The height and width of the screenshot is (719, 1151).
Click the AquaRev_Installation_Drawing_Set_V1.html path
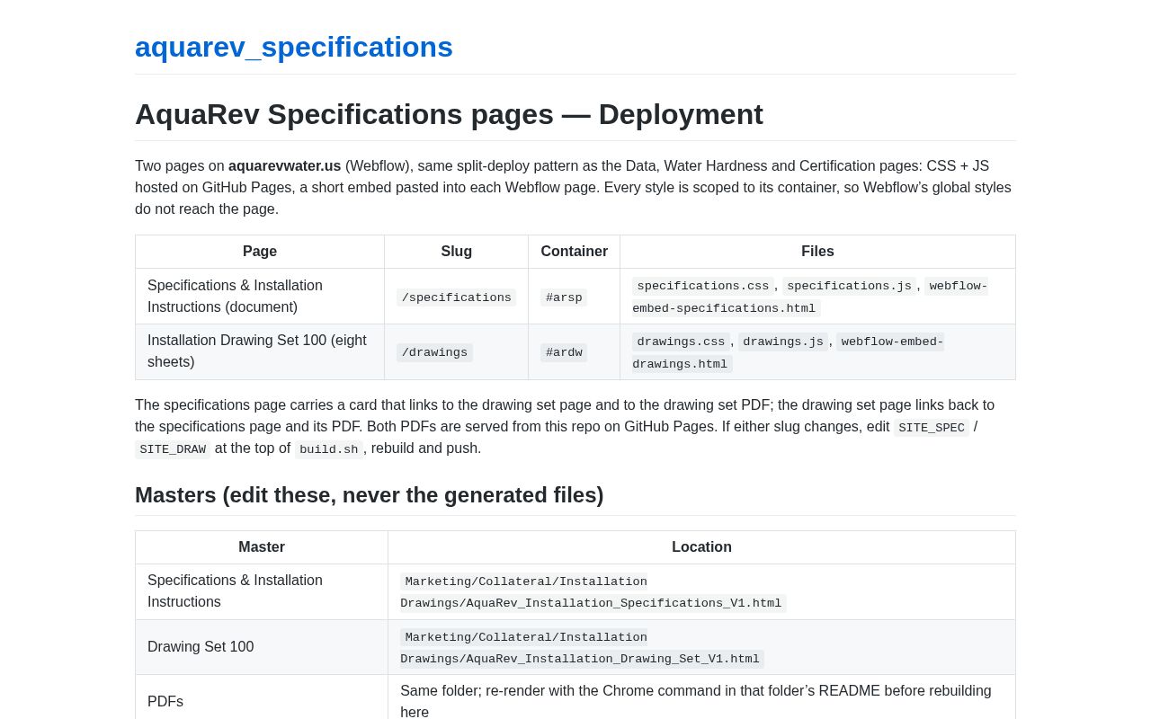point(582,648)
